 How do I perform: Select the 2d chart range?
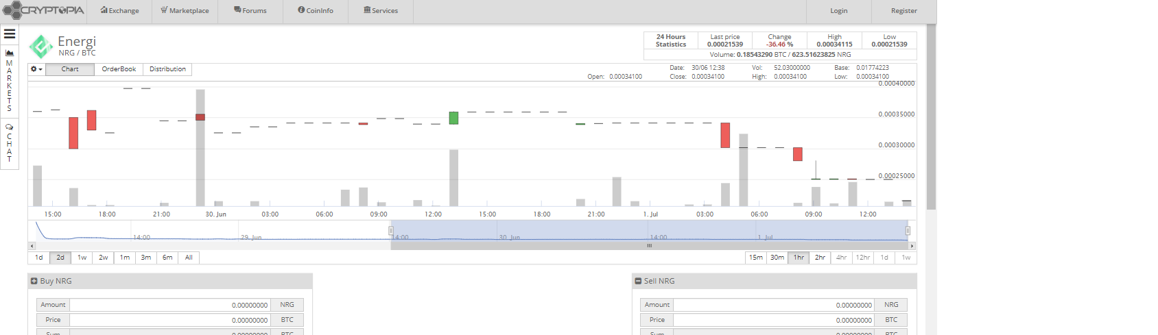[60, 258]
